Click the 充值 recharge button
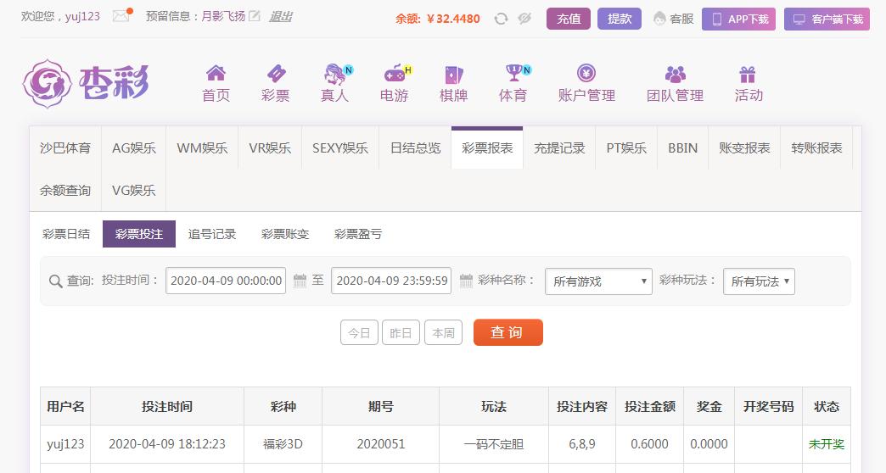This screenshot has height=473, width=886. (x=569, y=19)
